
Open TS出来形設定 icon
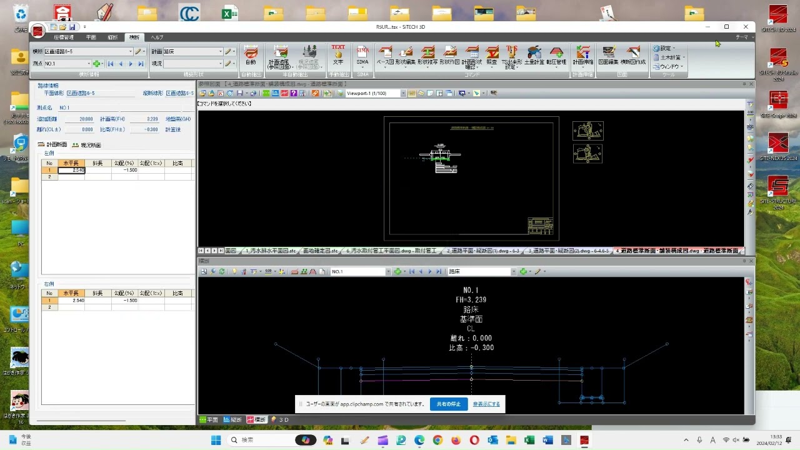click(512, 56)
